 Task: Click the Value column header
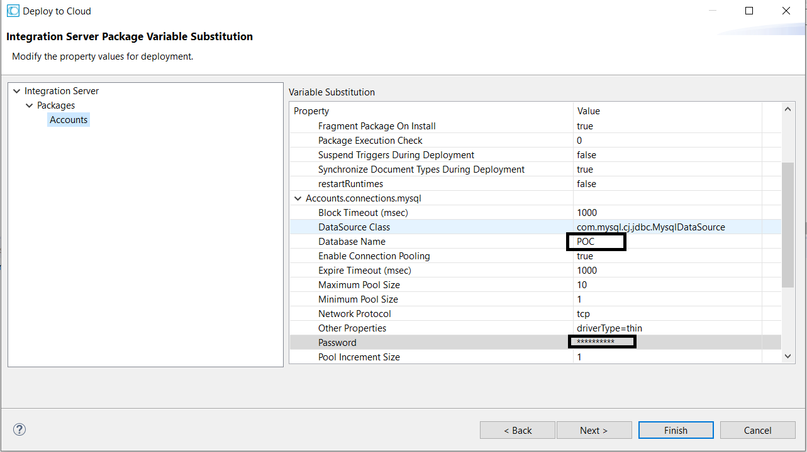pos(589,111)
